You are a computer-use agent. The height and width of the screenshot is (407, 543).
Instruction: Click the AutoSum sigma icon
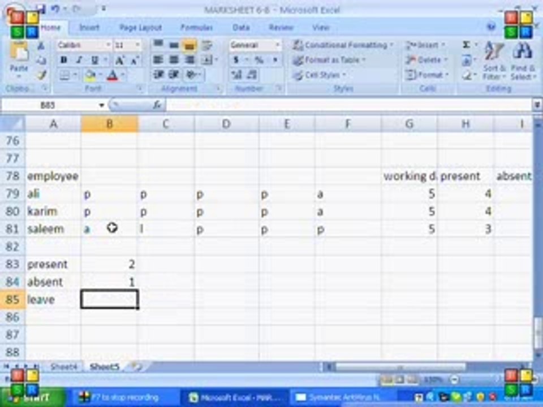click(467, 45)
